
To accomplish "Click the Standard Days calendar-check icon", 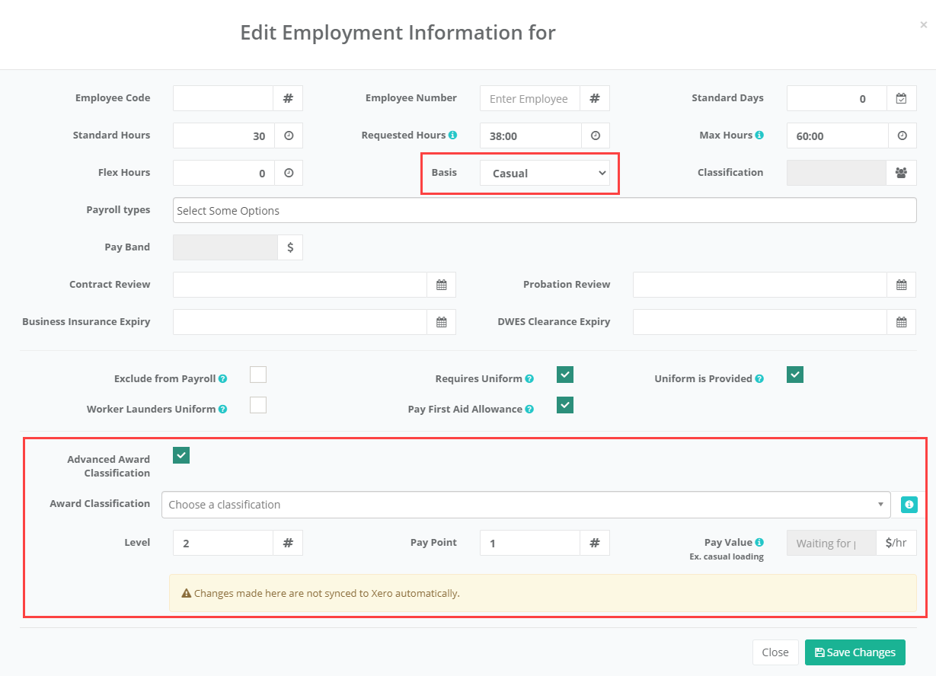I will tap(901, 98).
